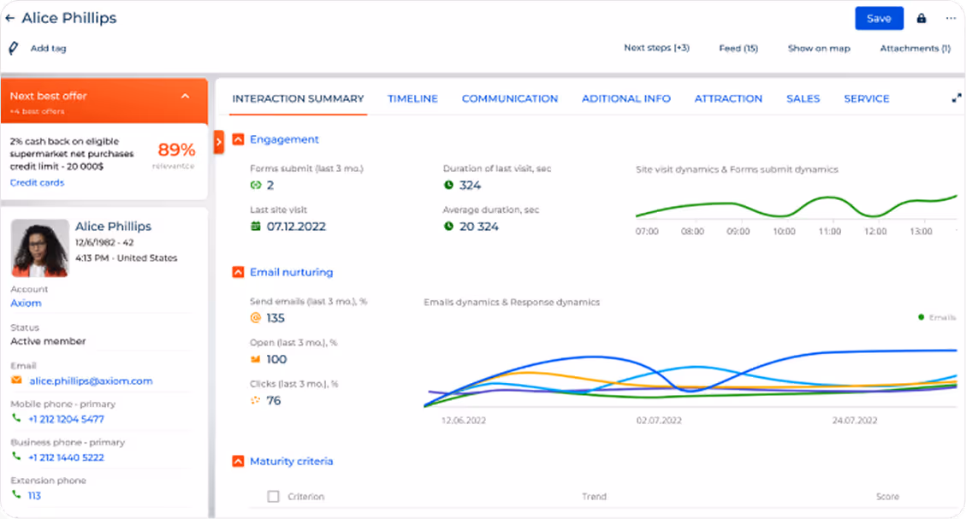The width and height of the screenshot is (966, 519).
Task: Click the back arrow to leave Alice Phillips
Action: pyautogui.click(x=11, y=18)
